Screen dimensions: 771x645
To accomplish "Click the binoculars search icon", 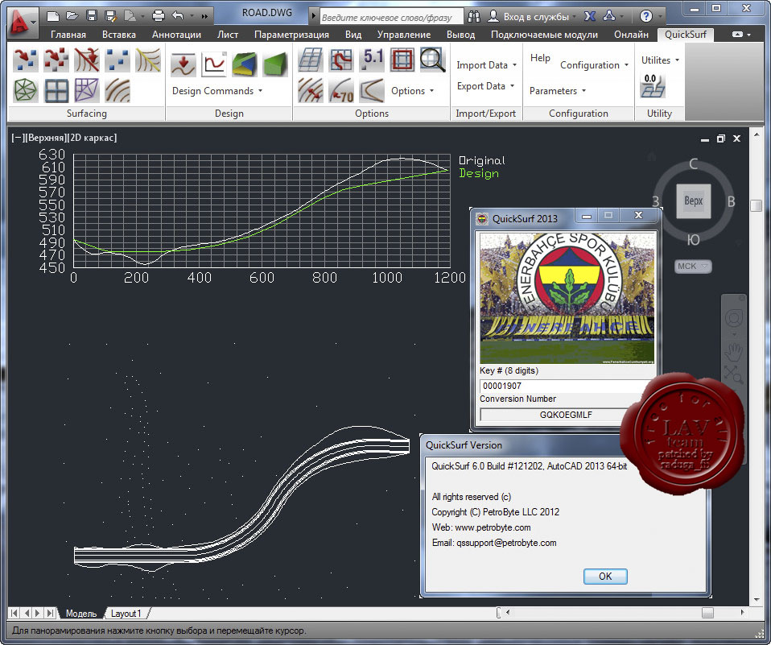I will click(474, 16).
